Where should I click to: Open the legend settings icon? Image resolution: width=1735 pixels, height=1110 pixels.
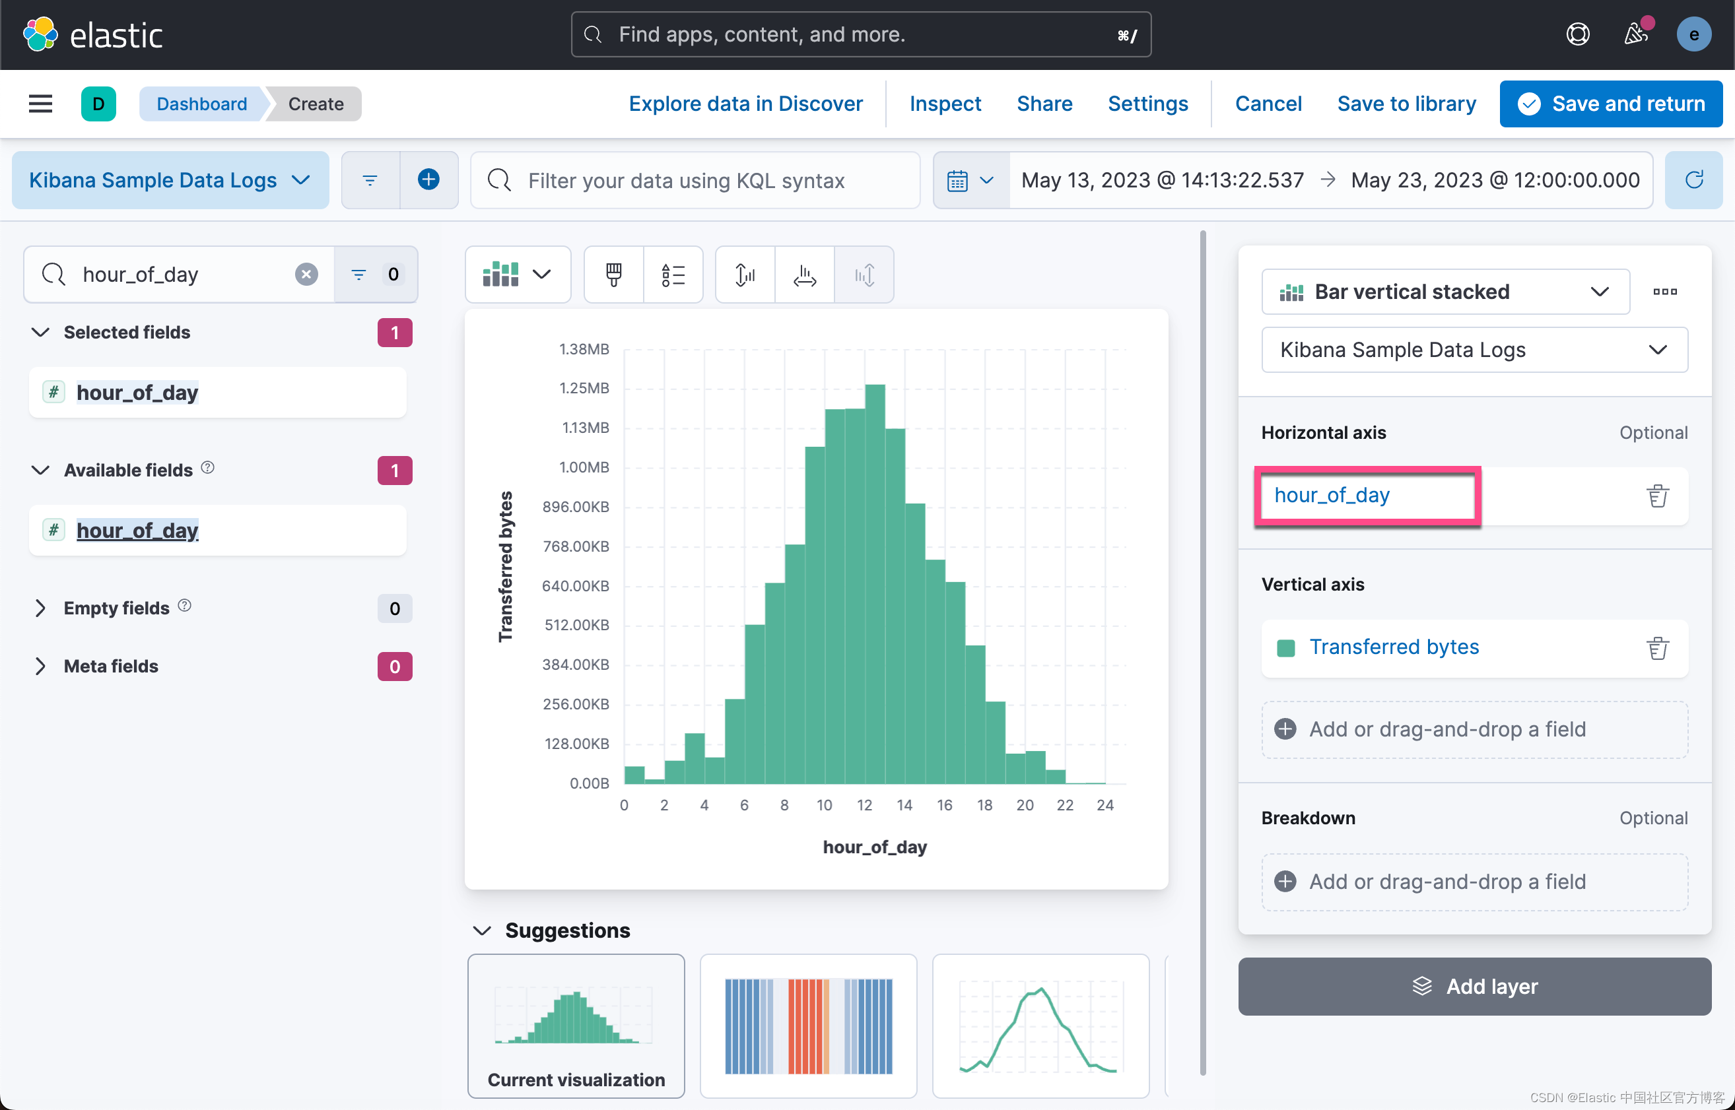click(x=673, y=274)
